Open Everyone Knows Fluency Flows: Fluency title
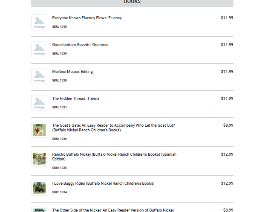 click(87, 18)
